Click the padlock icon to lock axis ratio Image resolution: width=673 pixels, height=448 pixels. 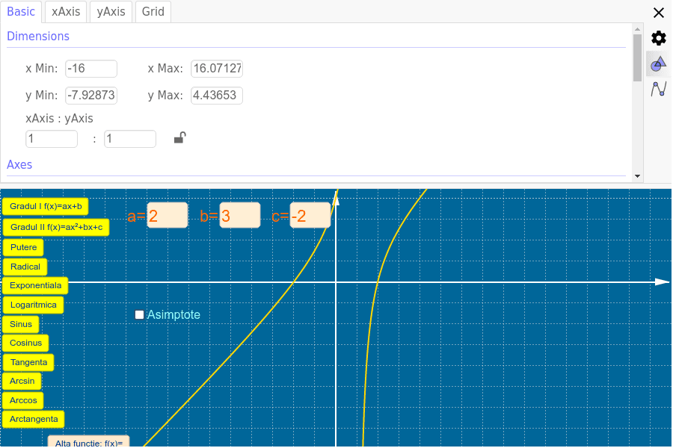point(179,137)
